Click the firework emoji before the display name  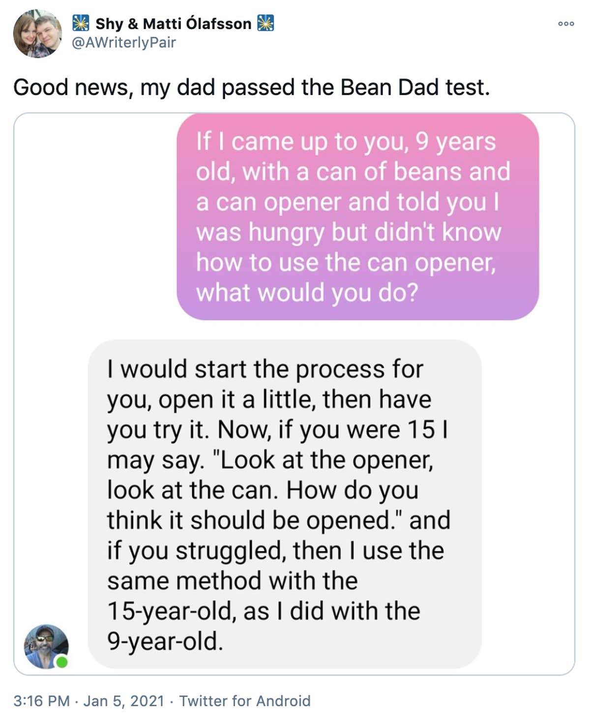pos(80,23)
